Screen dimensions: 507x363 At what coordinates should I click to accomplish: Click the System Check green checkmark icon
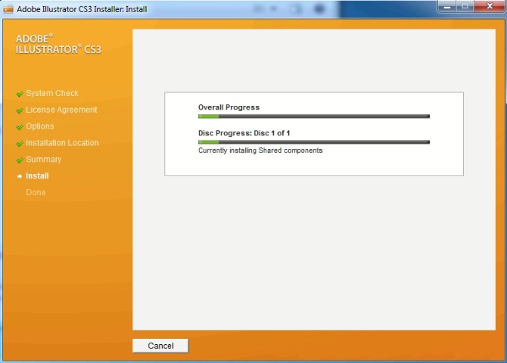click(x=20, y=94)
